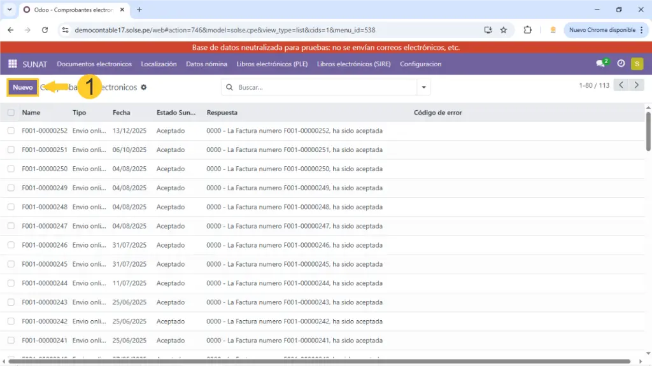Expand the Chrome tab search dropdown
Screen dimensions: 652x366
point(10,10)
